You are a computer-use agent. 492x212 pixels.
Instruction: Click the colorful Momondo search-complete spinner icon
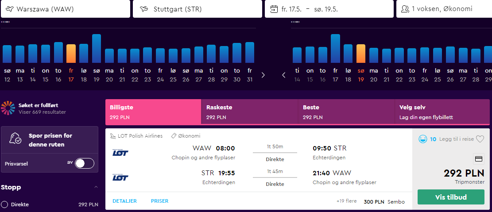(x=8, y=108)
